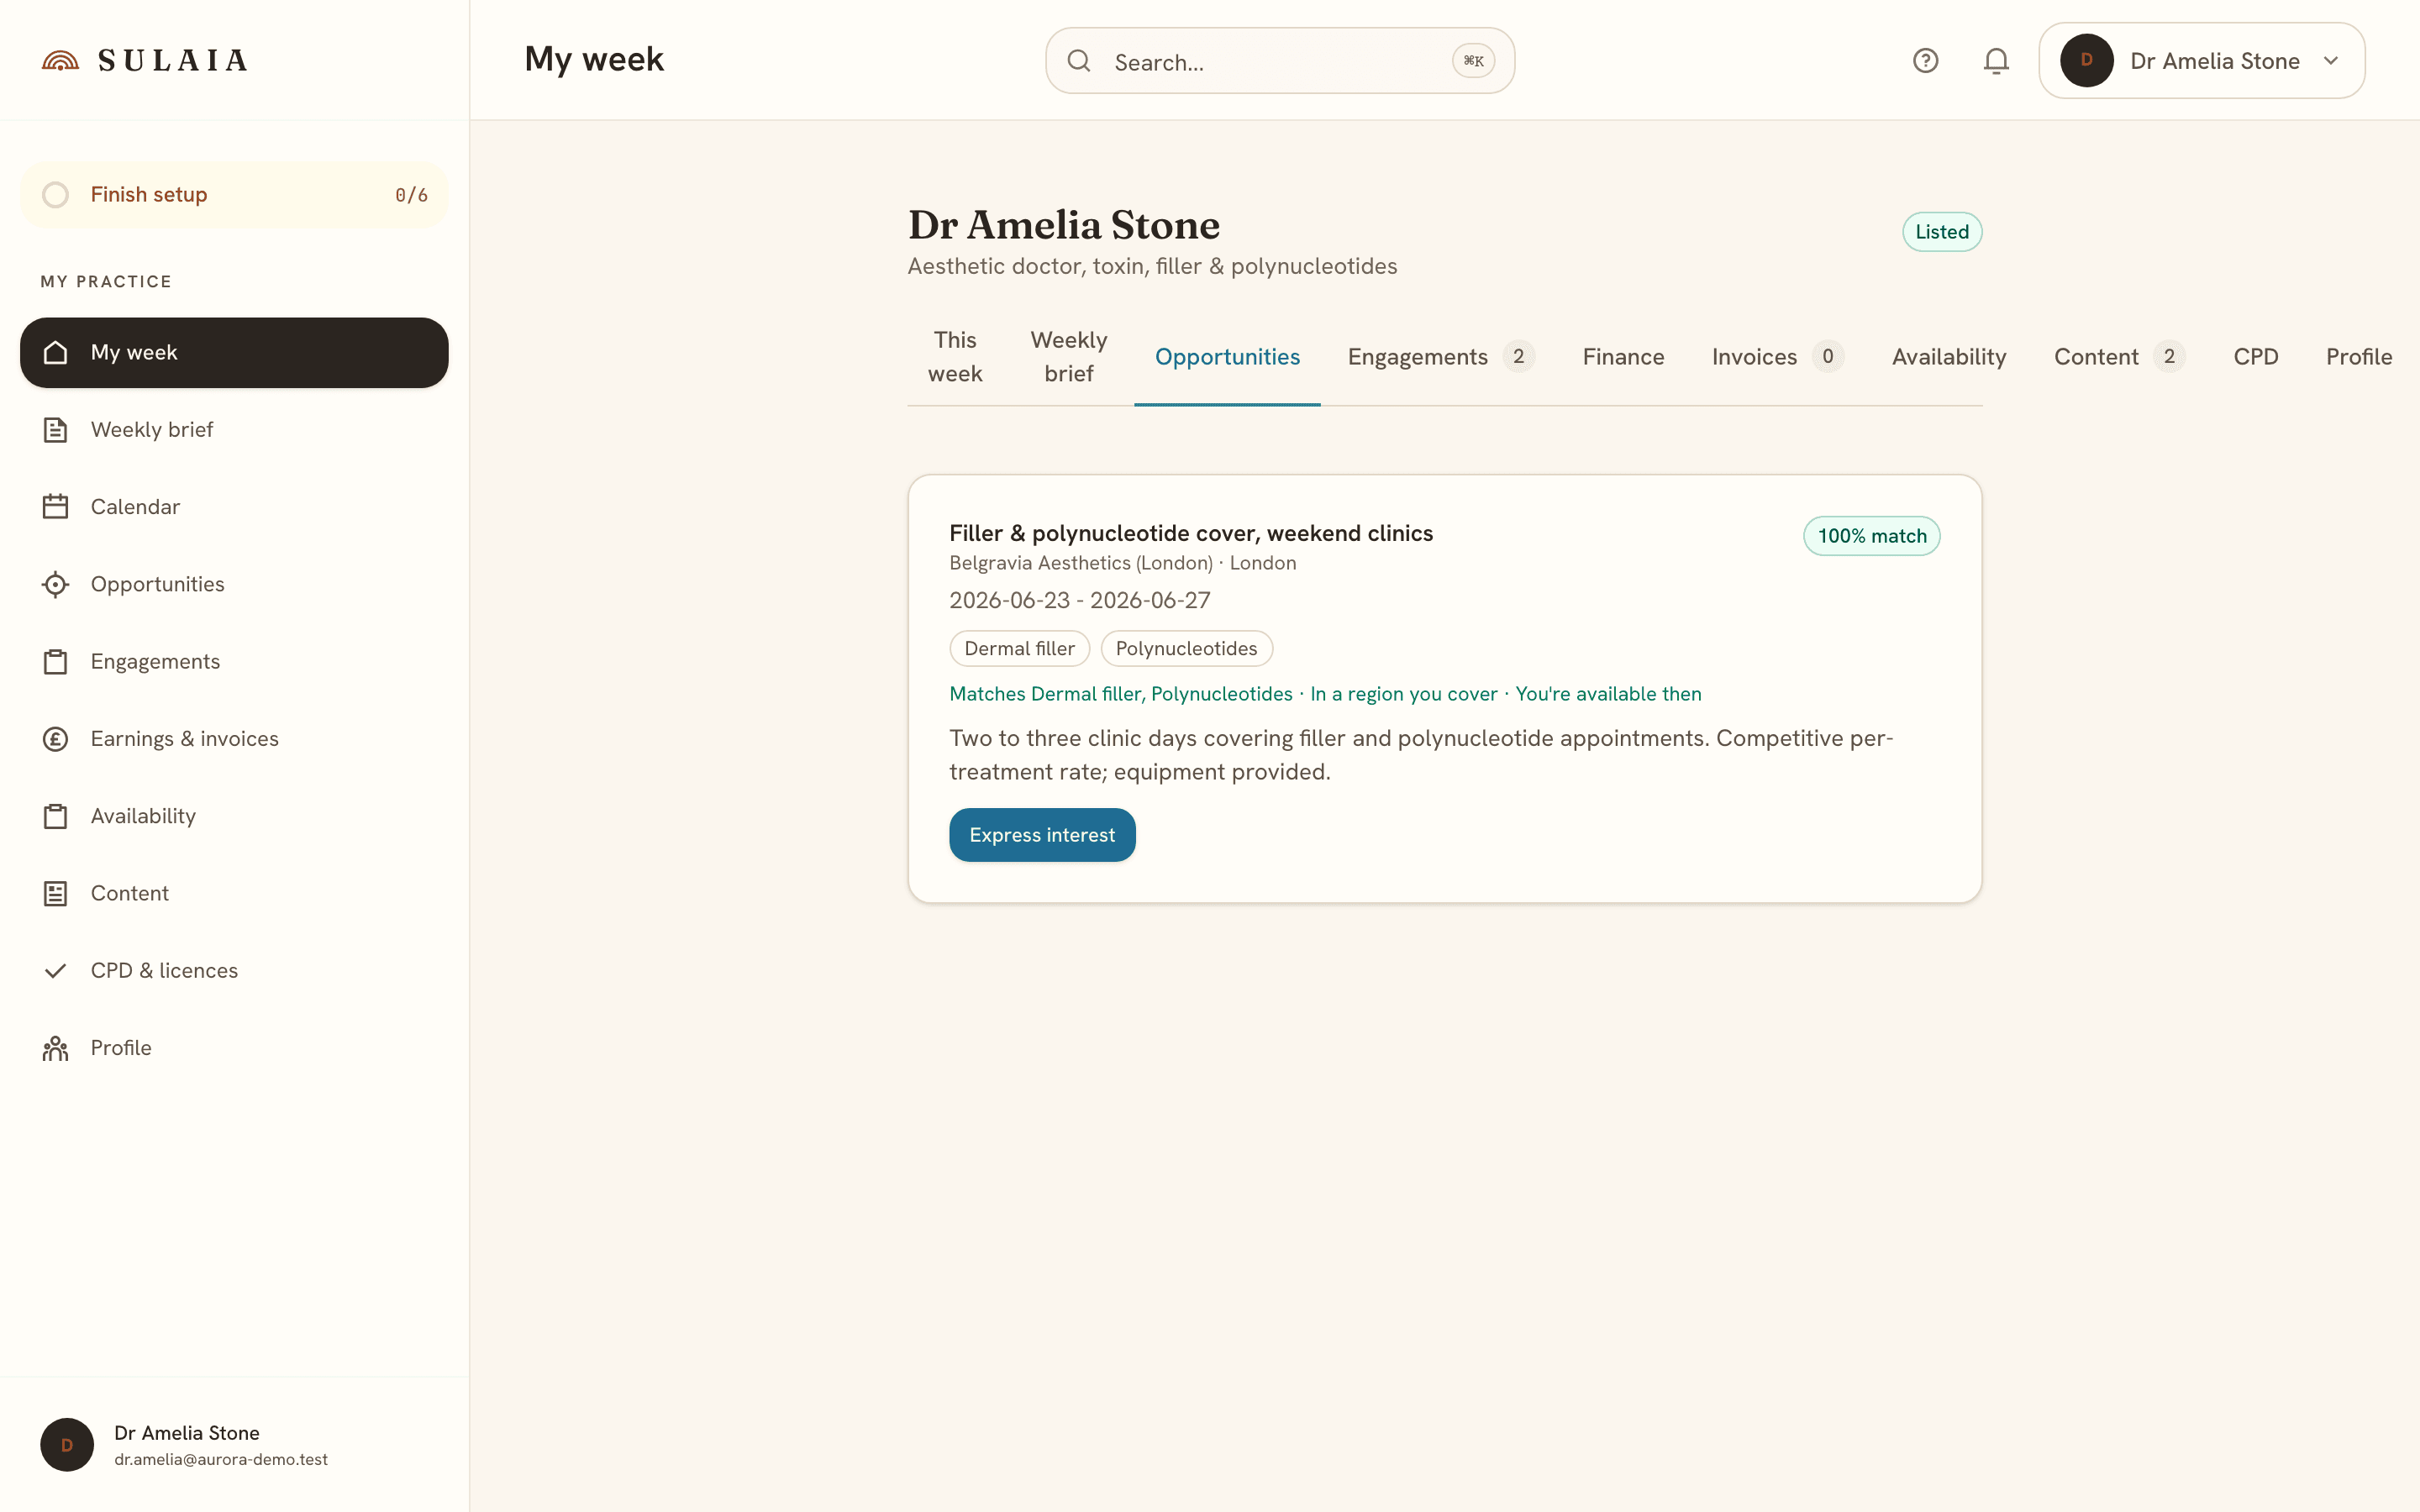Viewport: 2420px width, 1512px height.
Task: Click the Calendar icon in sidebar
Action: tap(56, 507)
